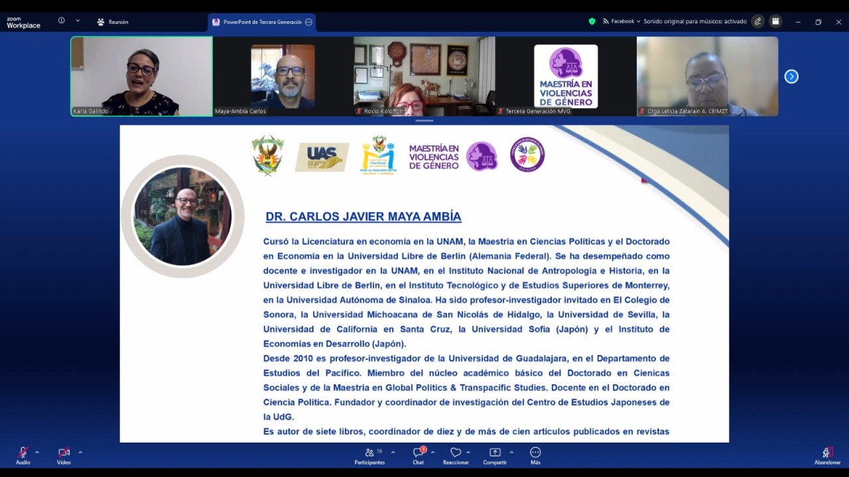Click the green encryption shield icon

[x=592, y=21]
